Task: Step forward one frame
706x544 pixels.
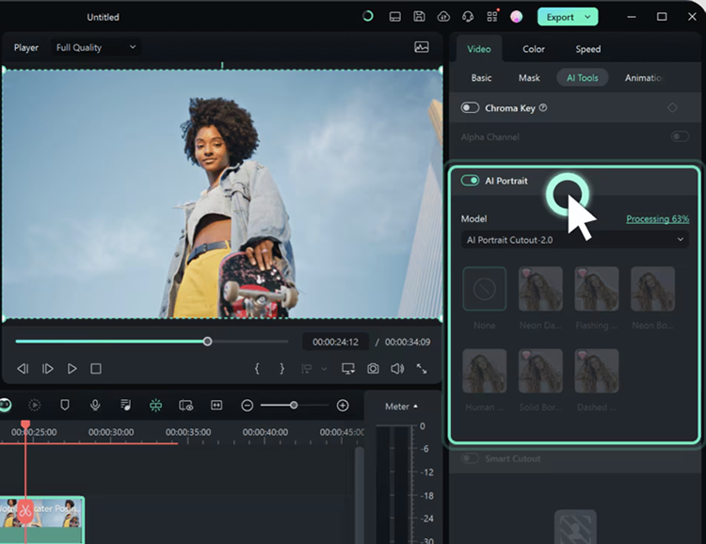Action: pos(47,369)
